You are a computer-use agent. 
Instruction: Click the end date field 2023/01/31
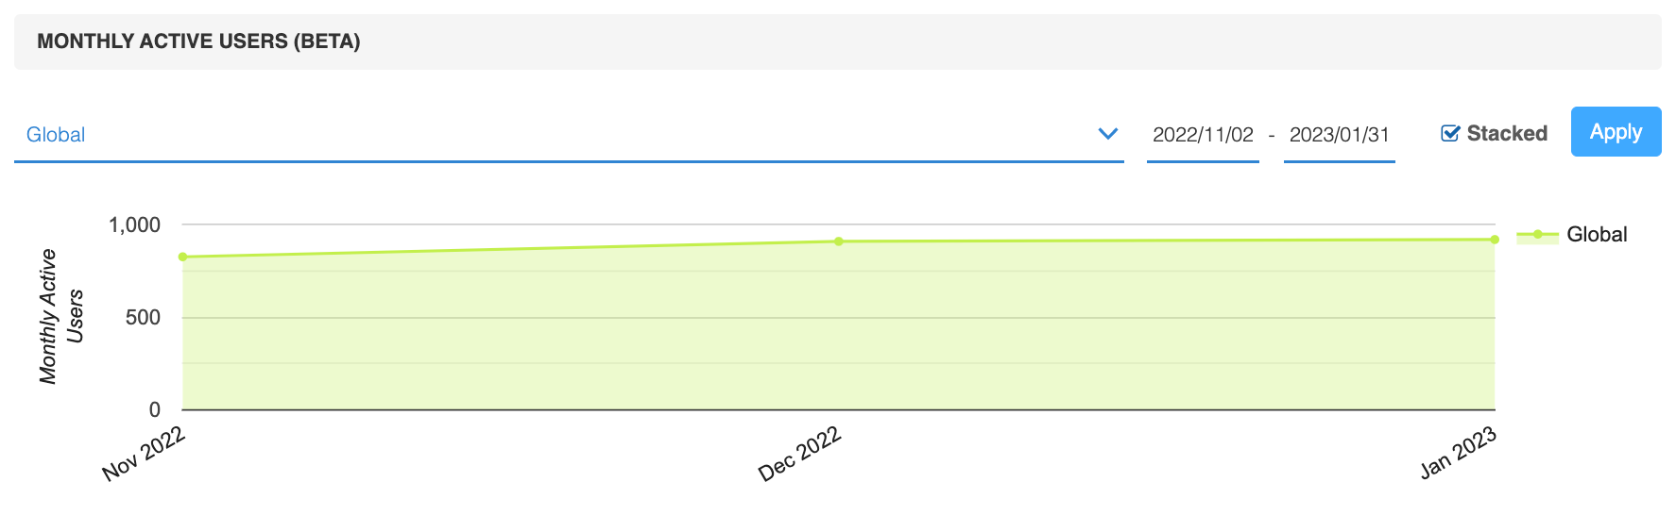coord(1339,135)
